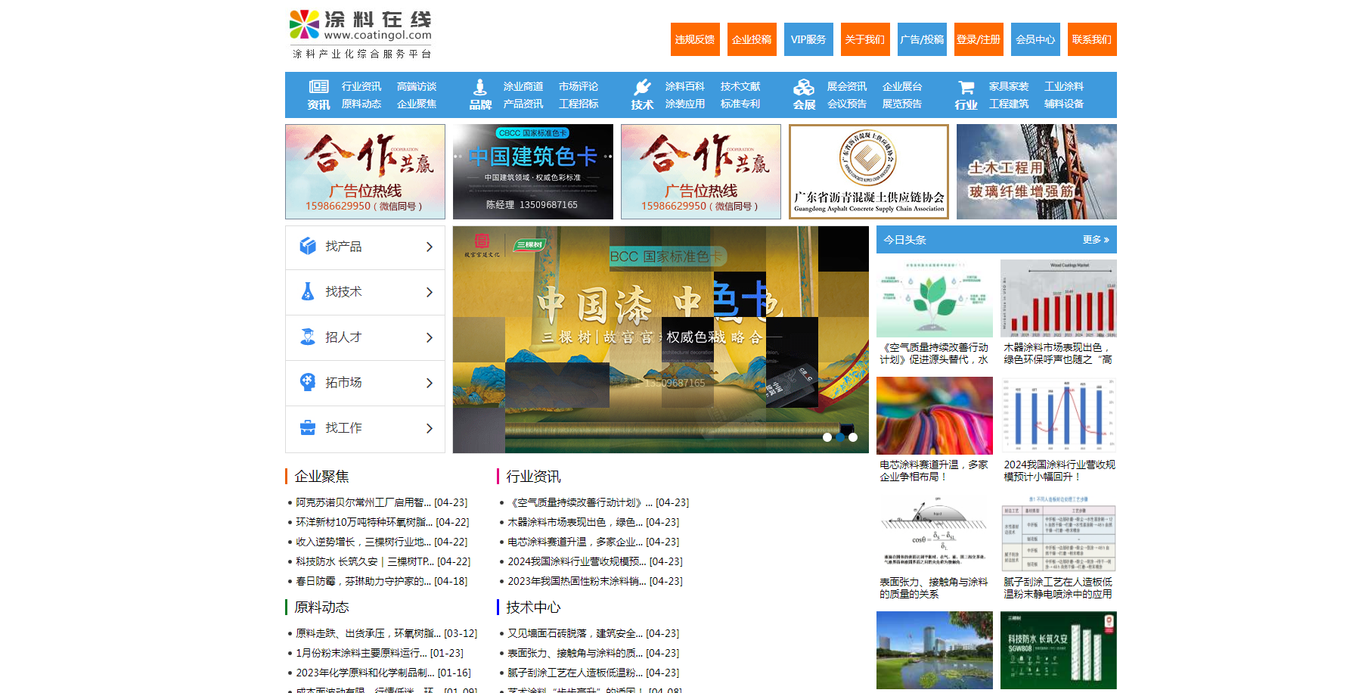1365x693 pixels.
Task: Open 涂料百科 in the nav menu
Action: coord(685,86)
